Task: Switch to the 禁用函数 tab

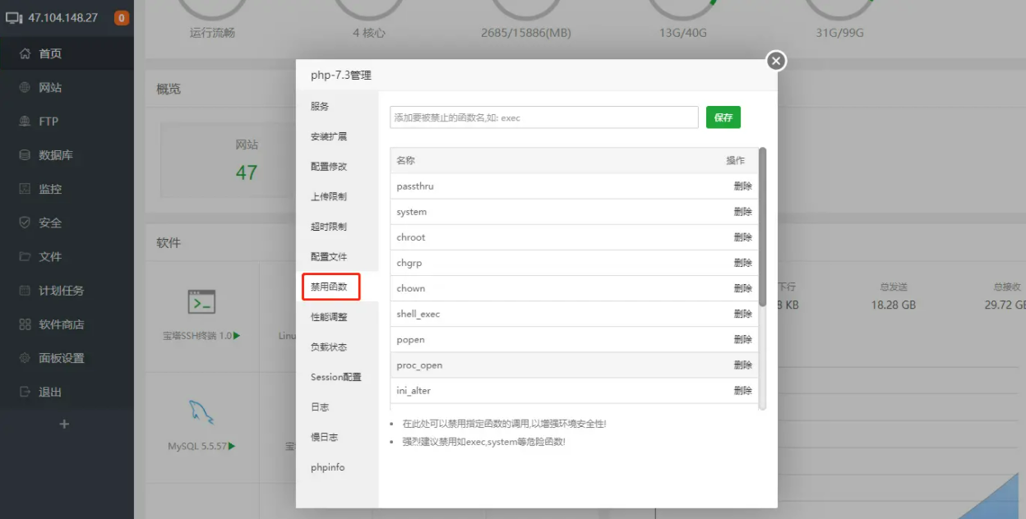Action: [330, 287]
